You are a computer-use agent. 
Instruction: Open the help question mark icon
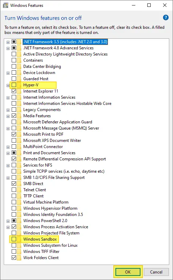[166, 17]
